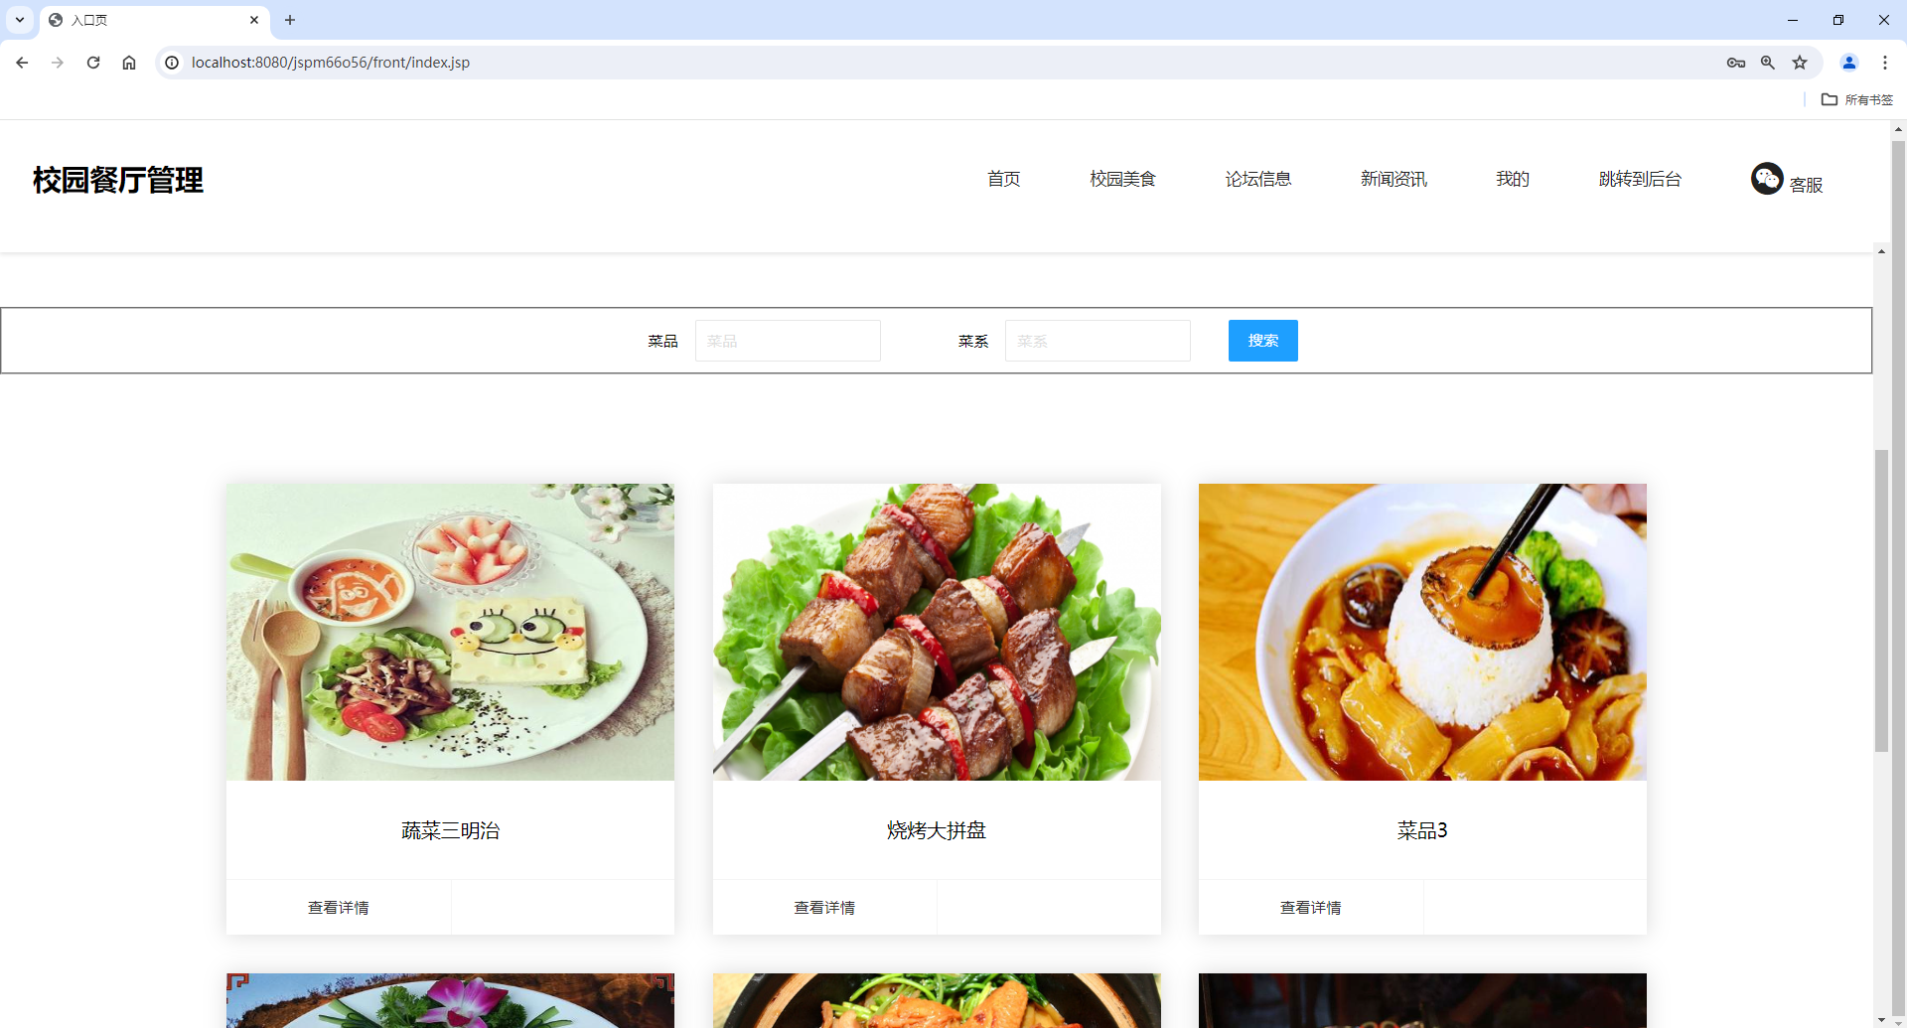Click the back navigation arrow
The image size is (1907, 1028).
tap(22, 62)
